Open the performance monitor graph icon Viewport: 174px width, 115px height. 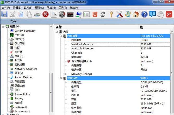coord(70,14)
